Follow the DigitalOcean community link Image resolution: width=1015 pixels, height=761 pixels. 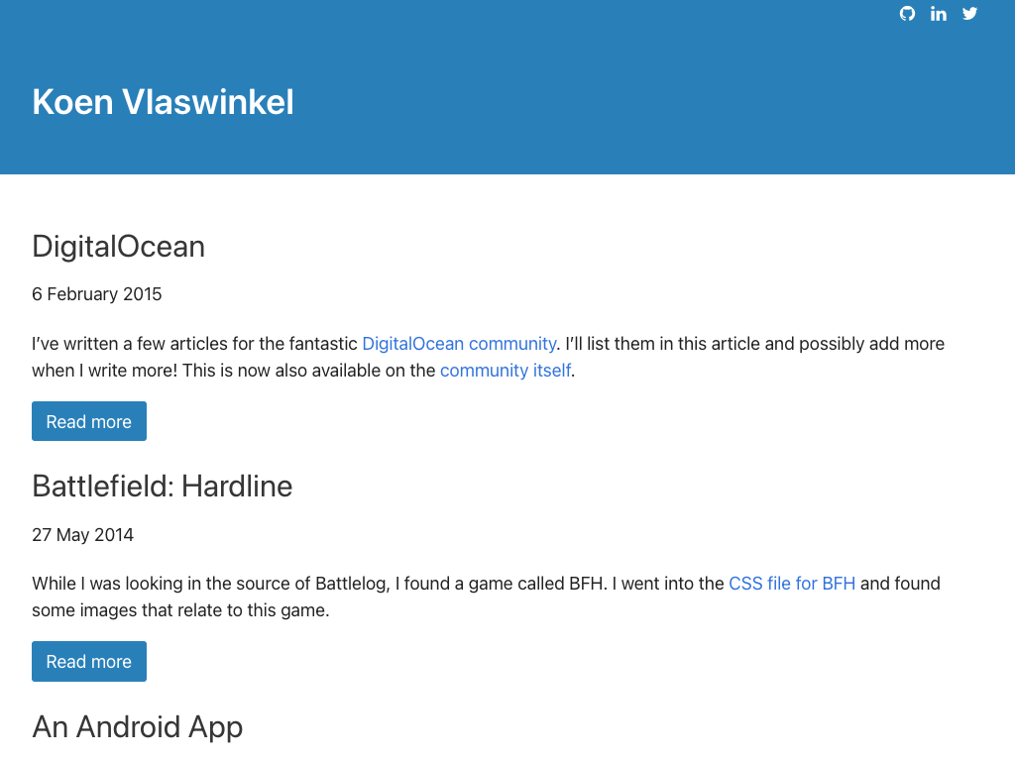[459, 344]
